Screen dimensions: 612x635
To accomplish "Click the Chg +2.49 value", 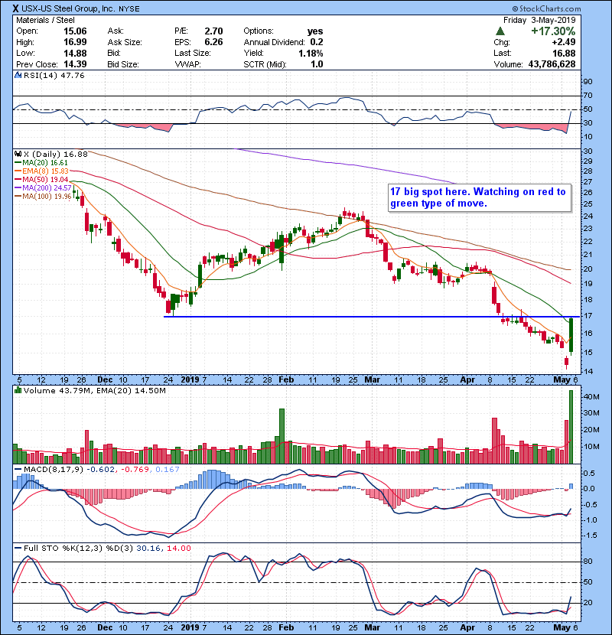I will pos(563,42).
